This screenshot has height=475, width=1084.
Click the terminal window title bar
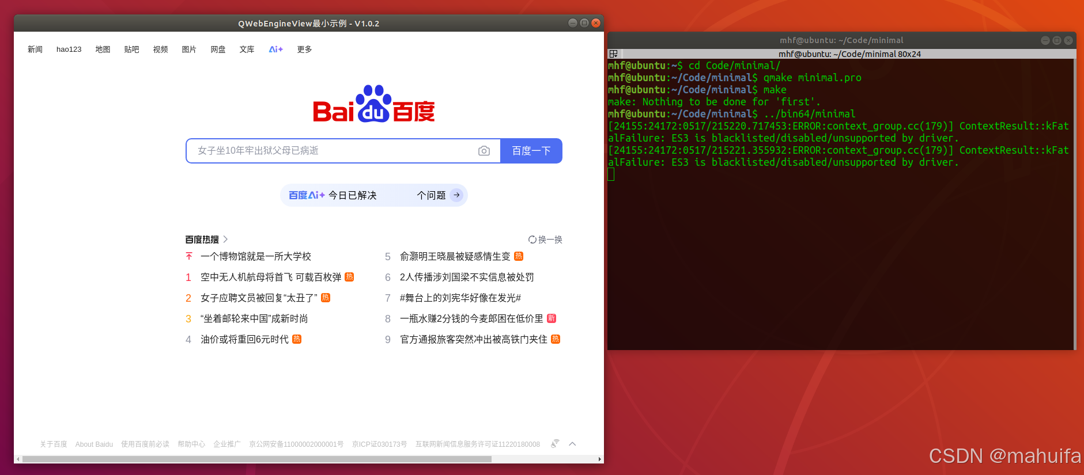841,40
